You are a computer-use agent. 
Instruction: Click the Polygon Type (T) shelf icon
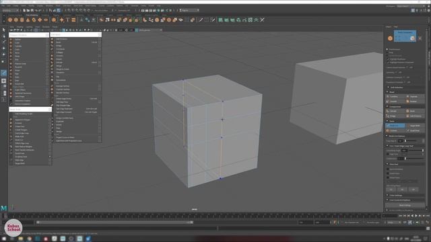coord(67,19)
